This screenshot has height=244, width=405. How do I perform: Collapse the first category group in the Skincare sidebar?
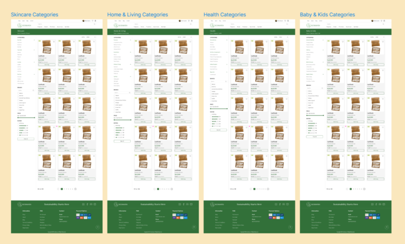click(34, 40)
